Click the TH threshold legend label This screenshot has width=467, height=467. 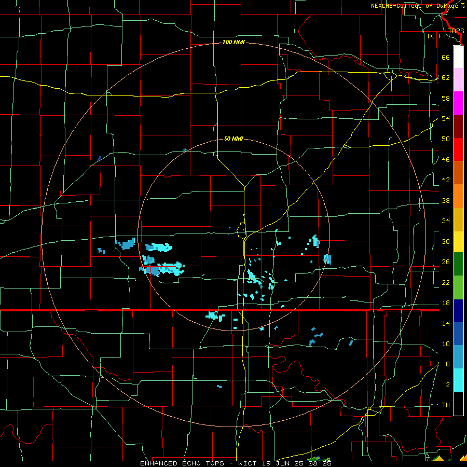point(446,405)
